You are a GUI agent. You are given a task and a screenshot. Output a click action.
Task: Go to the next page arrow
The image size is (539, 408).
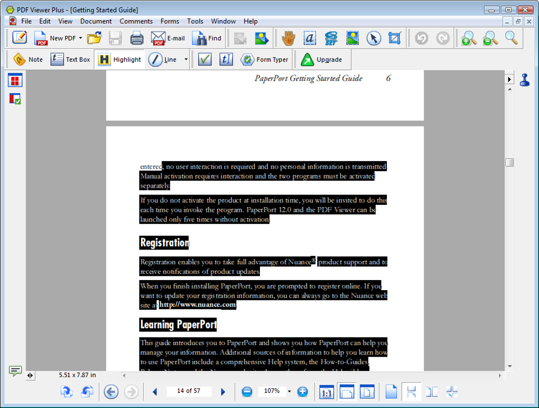(223, 392)
